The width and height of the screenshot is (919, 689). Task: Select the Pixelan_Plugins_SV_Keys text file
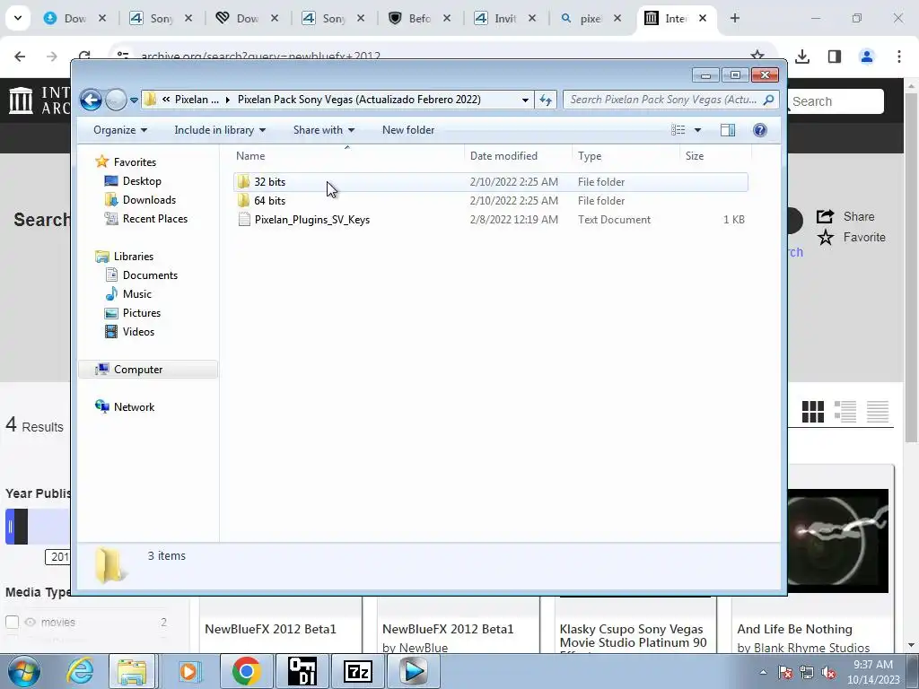pyautogui.click(x=491, y=220)
